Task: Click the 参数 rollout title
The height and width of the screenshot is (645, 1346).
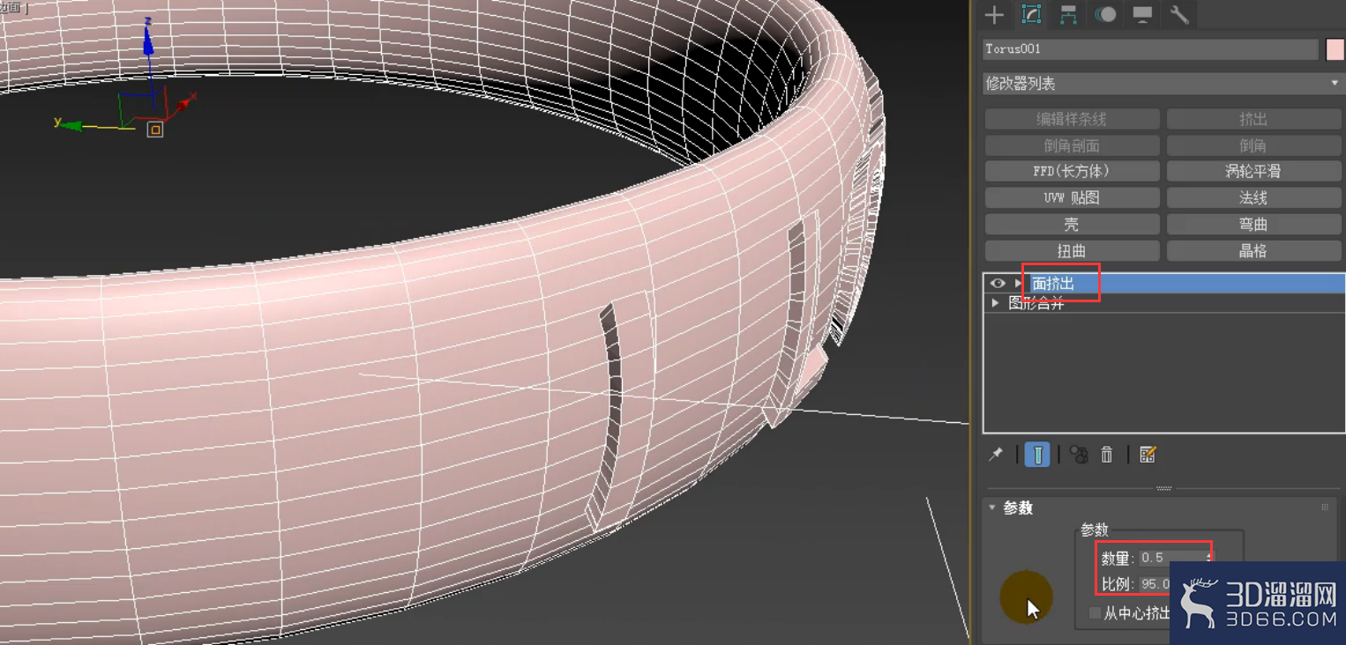Action: [1018, 508]
